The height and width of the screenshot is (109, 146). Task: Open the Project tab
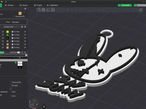coord(38,5)
